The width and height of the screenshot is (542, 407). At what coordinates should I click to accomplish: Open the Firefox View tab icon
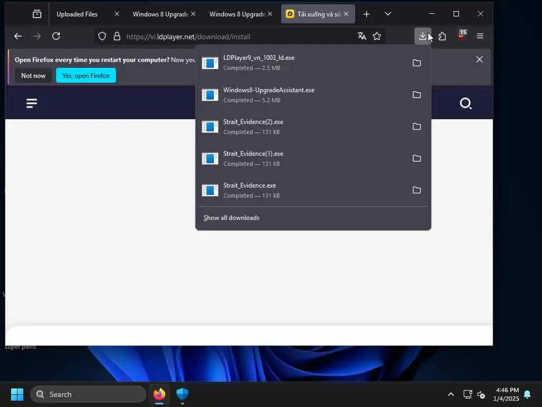(x=37, y=14)
